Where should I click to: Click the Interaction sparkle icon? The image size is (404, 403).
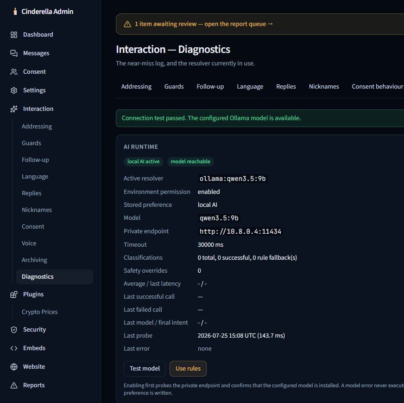pos(14,109)
